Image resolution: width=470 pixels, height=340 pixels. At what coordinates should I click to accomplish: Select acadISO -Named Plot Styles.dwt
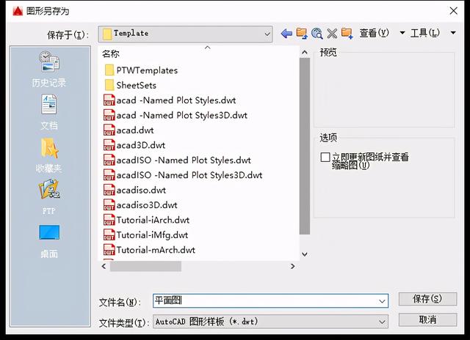(x=177, y=160)
